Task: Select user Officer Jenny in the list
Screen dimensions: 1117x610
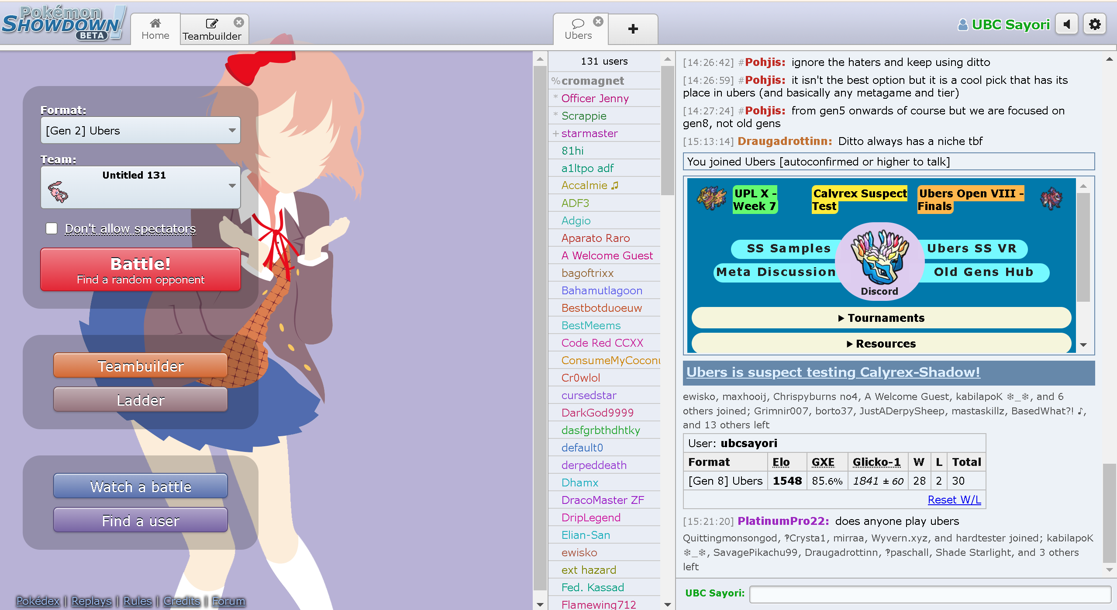Action: [x=604, y=98]
